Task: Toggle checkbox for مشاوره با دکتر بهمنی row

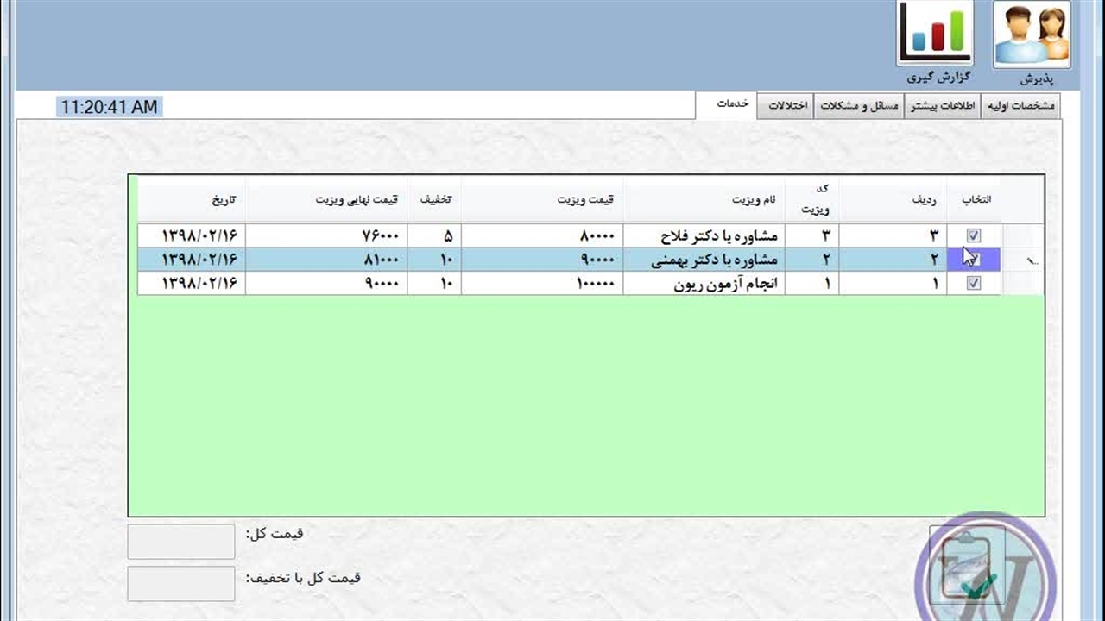Action: click(974, 259)
